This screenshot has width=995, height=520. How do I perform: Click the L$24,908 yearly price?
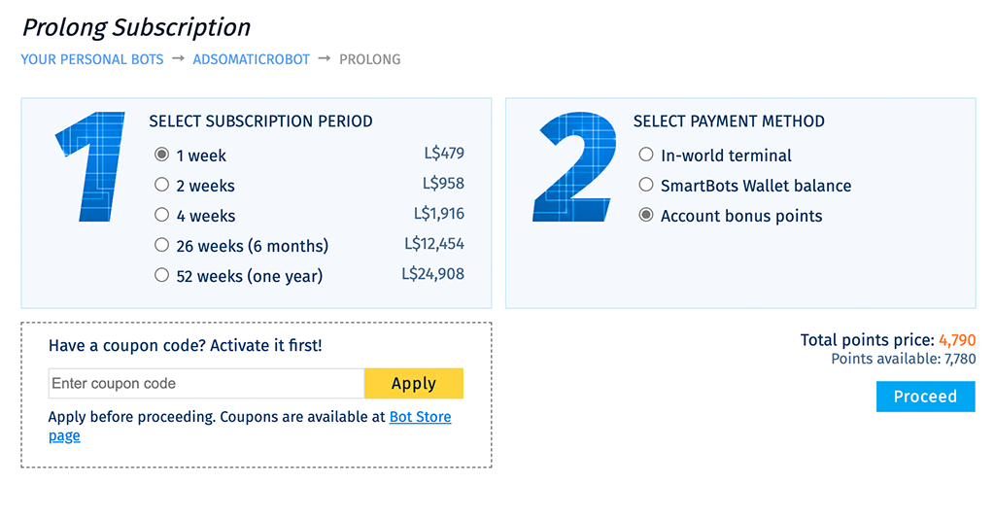[432, 274]
